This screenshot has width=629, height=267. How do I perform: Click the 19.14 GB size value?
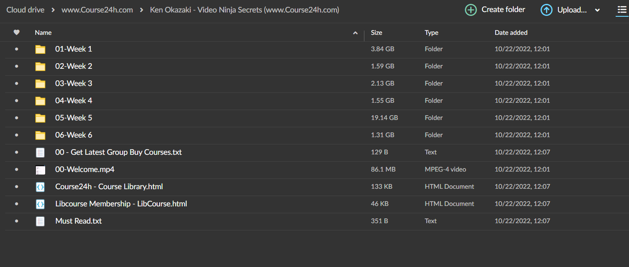click(384, 118)
